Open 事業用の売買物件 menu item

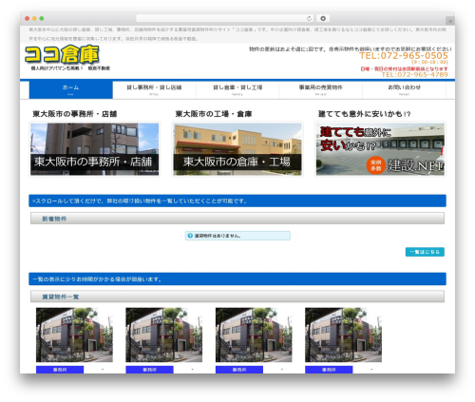coord(321,89)
